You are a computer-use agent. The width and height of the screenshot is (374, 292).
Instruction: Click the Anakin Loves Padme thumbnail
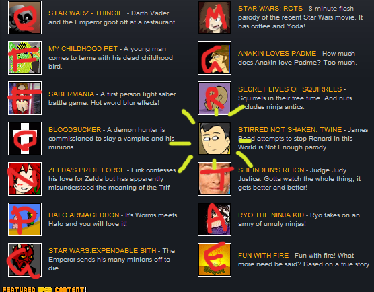(x=215, y=58)
